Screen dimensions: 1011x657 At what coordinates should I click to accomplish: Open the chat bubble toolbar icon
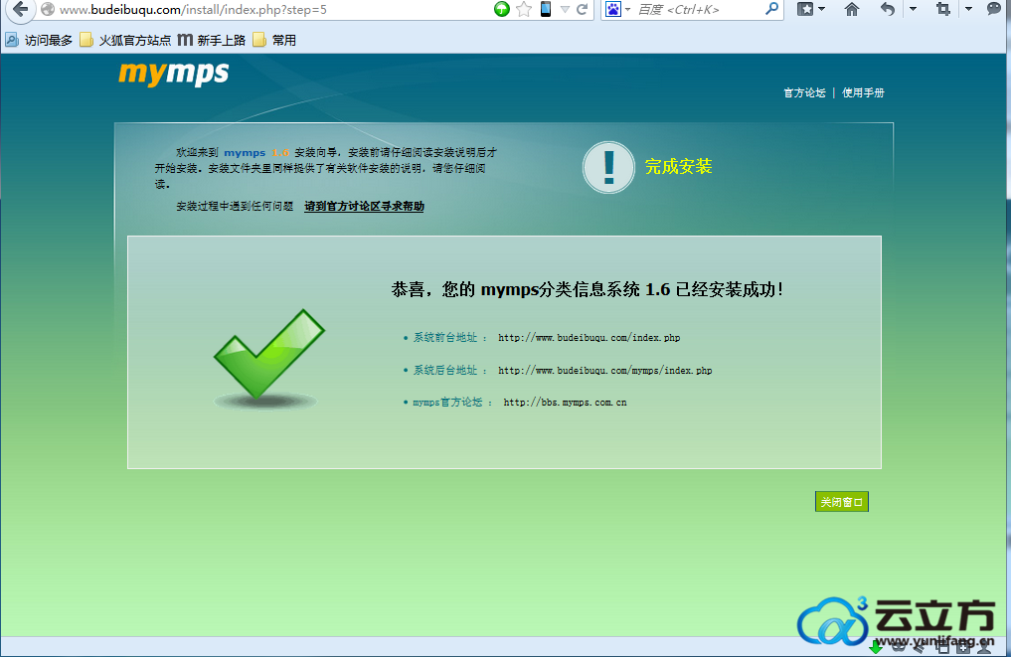pos(993,9)
